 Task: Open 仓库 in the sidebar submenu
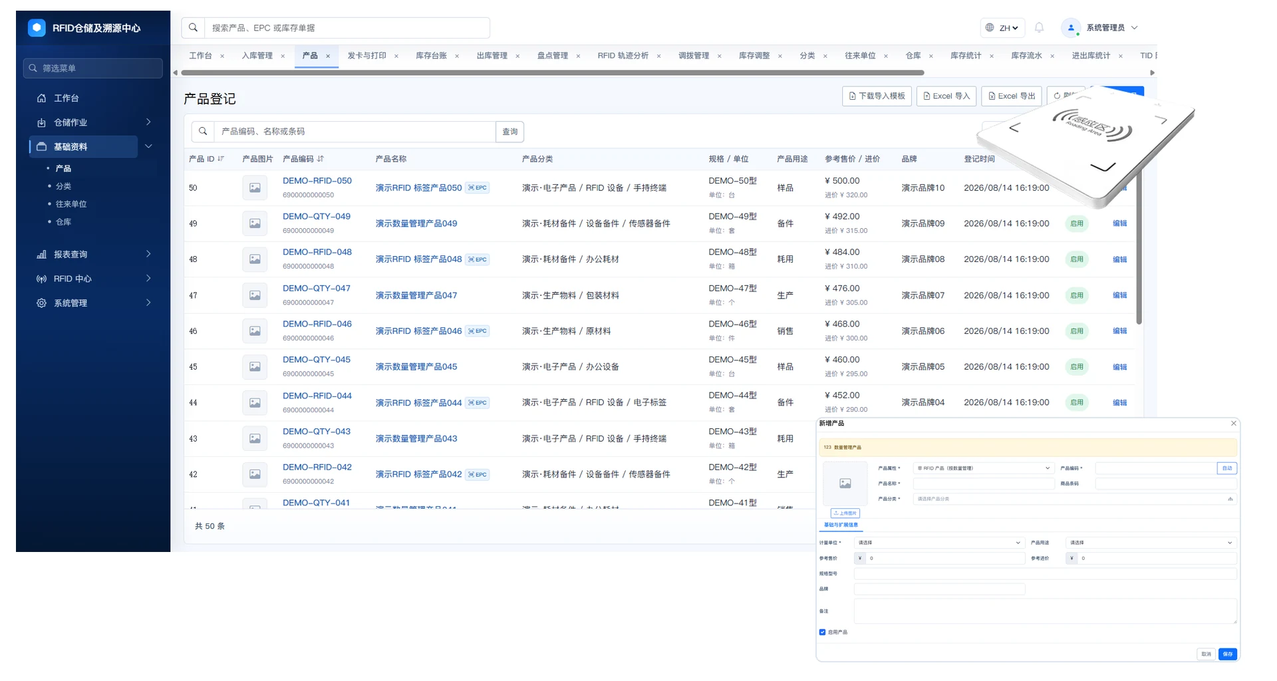pos(63,222)
